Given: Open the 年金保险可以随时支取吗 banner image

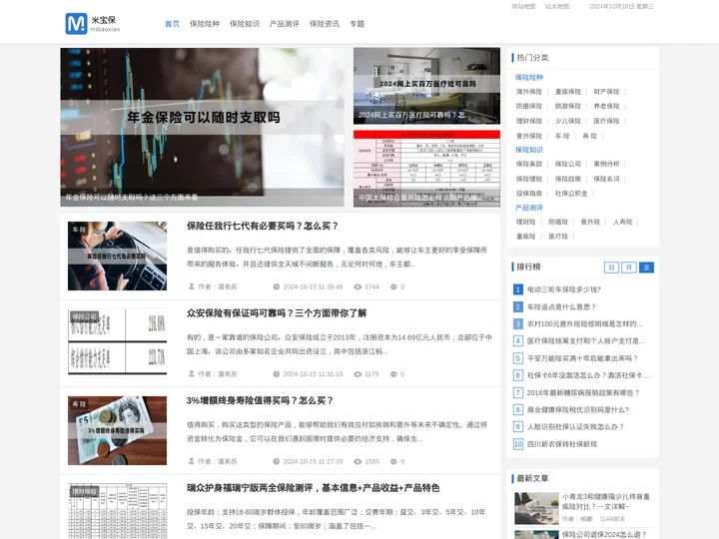Looking at the screenshot, I should (x=202, y=127).
